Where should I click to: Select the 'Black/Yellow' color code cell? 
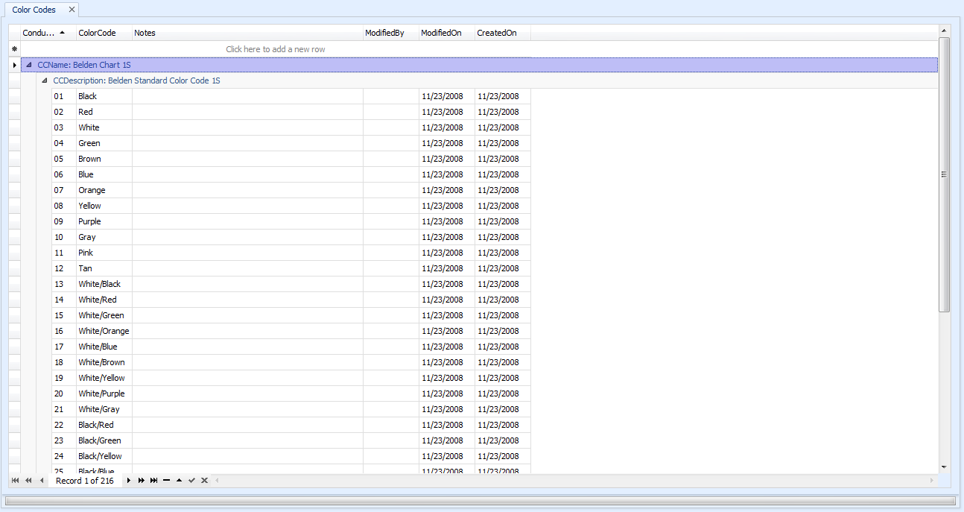tap(104, 456)
